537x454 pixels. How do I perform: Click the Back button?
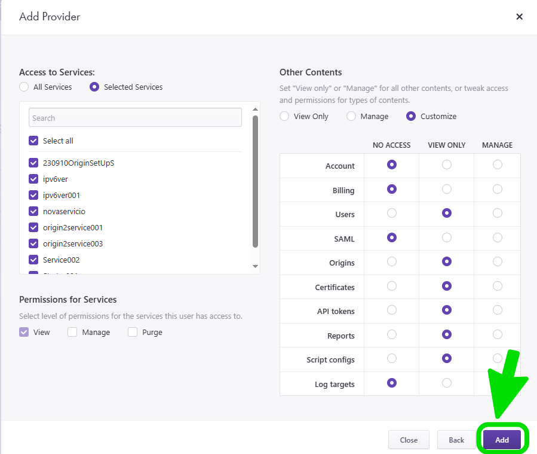tap(456, 440)
